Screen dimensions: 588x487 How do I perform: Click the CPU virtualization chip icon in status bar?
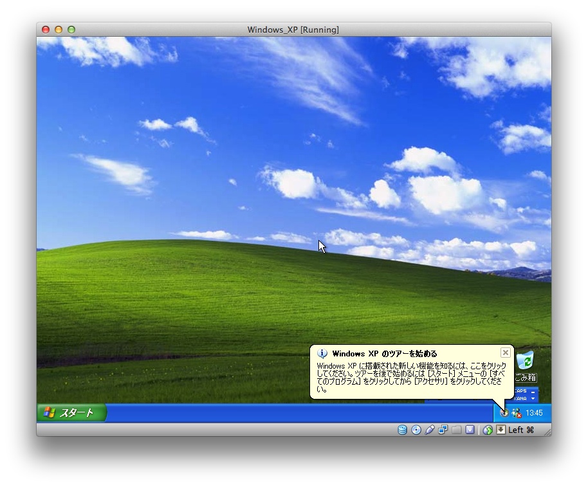click(470, 430)
